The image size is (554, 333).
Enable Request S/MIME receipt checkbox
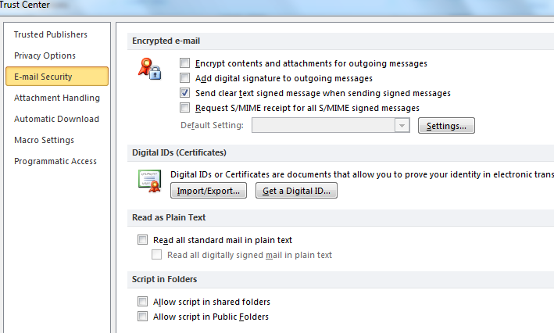(x=185, y=108)
